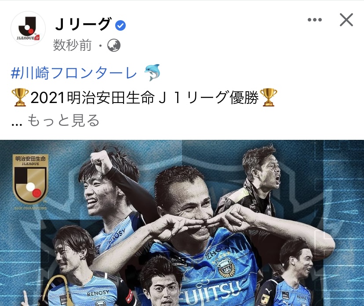Click the trophy emoji before 2021
Image resolution: width=364 pixels, height=306 pixels.
point(20,97)
